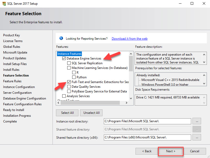The image size is (210, 158).
Task: Select the Feature Rules step
Action: pos(12,81)
